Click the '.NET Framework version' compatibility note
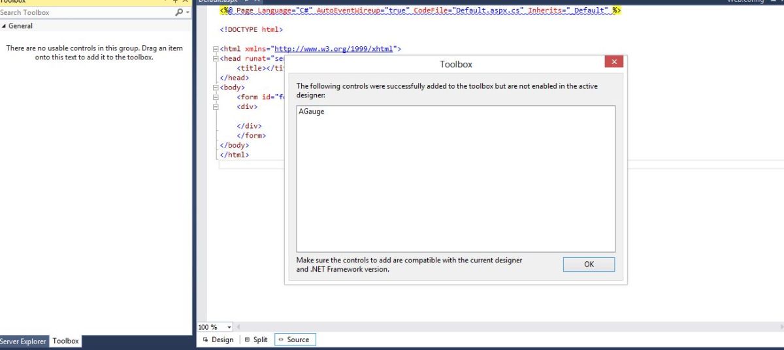784x350 pixels. [409, 264]
